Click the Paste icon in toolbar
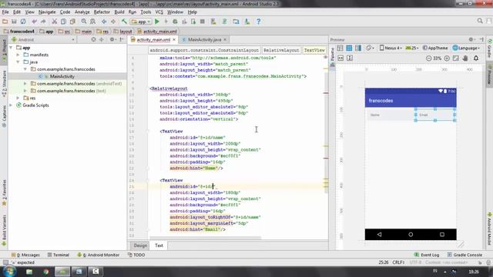 (x=72, y=22)
